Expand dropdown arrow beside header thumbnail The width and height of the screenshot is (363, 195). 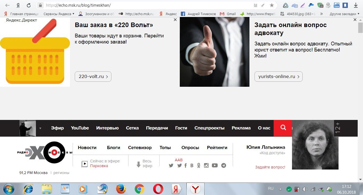click(40, 128)
